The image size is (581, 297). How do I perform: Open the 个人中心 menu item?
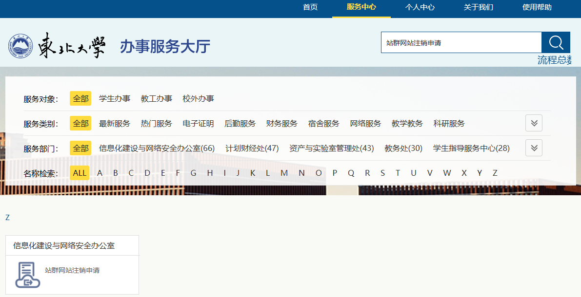coord(420,7)
